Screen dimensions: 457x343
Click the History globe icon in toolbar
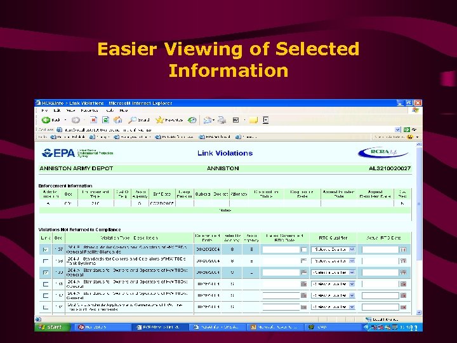192,120
